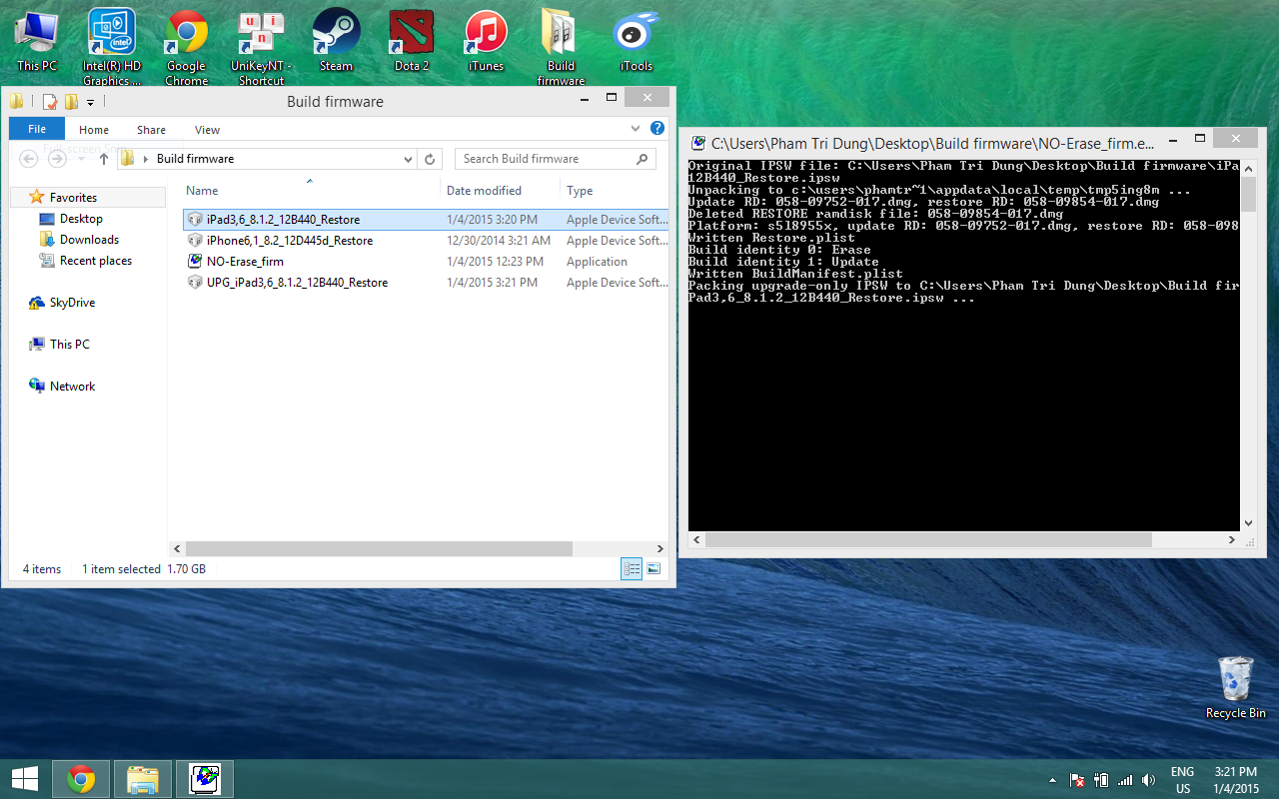
Task: Click the console horizontal scrollbar
Action: point(927,539)
